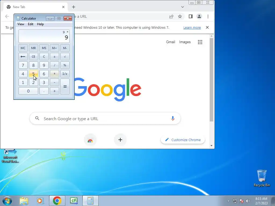Click Customize Chrome button
This screenshot has width=275, height=206.
[183, 140]
